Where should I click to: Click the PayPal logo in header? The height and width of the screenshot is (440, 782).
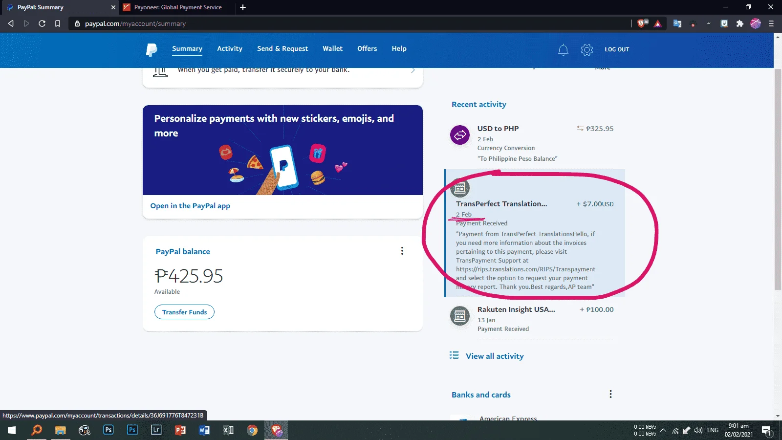(152, 49)
